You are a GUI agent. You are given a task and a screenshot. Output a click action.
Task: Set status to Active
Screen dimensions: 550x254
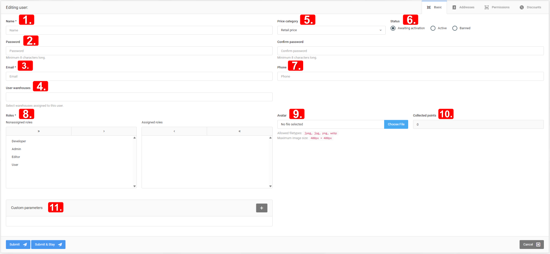click(433, 28)
